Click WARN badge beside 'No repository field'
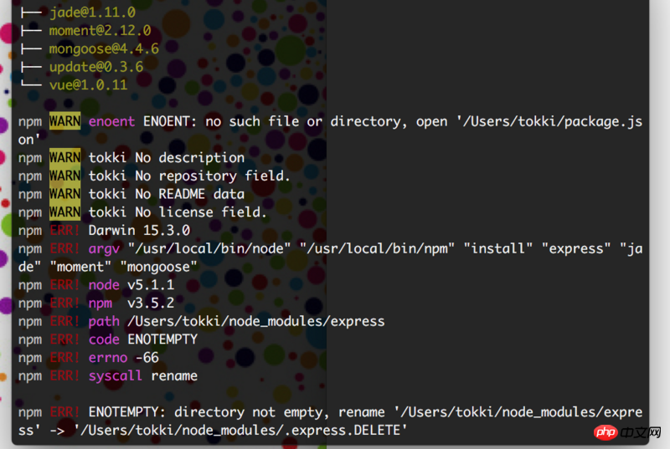670x449 pixels. pyautogui.click(x=64, y=176)
